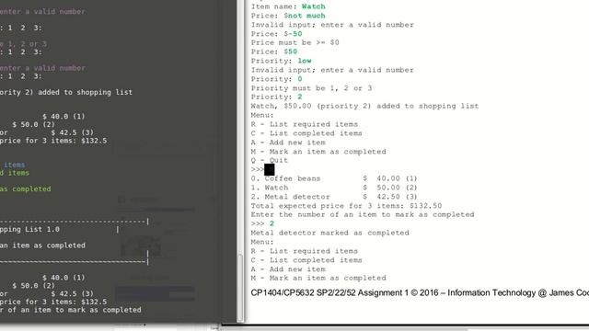The image size is (589, 331).
Task: Select the '2. Metal detector $ 42.50 (3)' row
Action: pyautogui.click(x=334, y=197)
